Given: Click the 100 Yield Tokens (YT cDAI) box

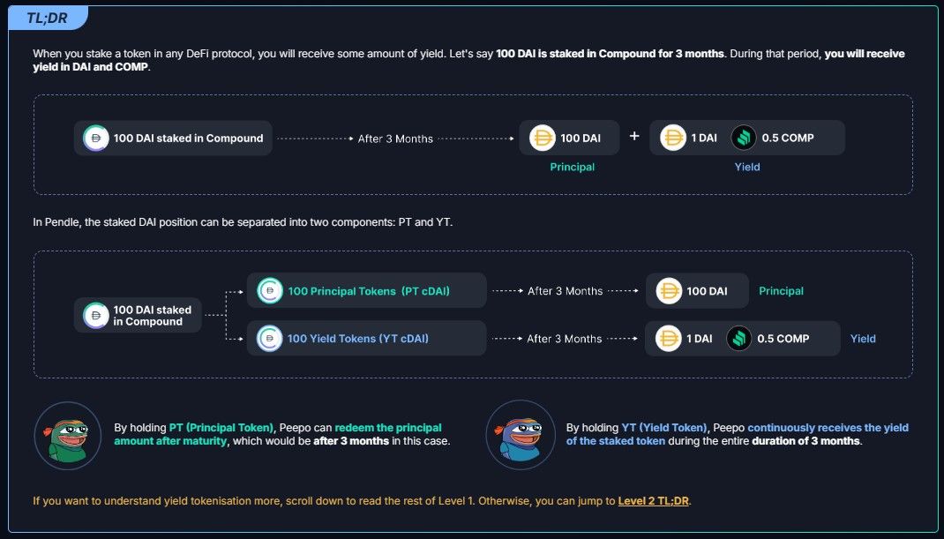Looking at the screenshot, I should tap(366, 339).
